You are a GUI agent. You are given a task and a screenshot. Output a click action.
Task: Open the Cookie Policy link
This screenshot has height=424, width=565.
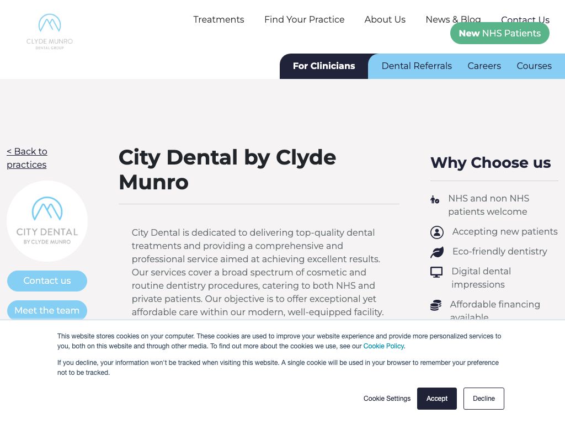tap(383, 346)
